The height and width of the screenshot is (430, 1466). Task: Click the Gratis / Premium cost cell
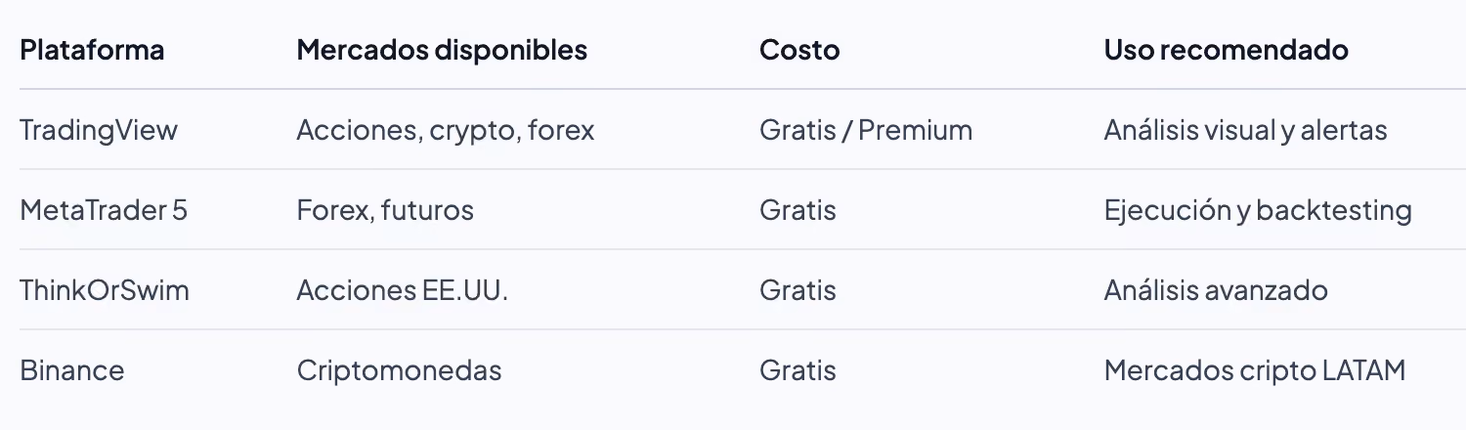(866, 130)
